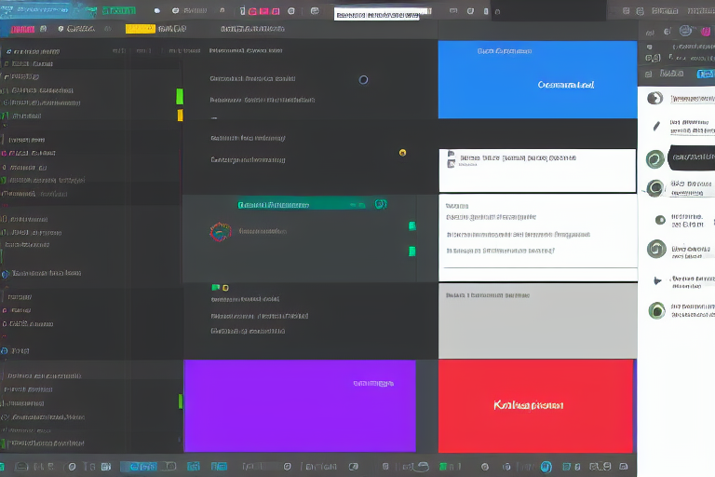Click the pencil edit icon in the right sidebar
This screenshot has height=477, width=715.
pos(656,126)
